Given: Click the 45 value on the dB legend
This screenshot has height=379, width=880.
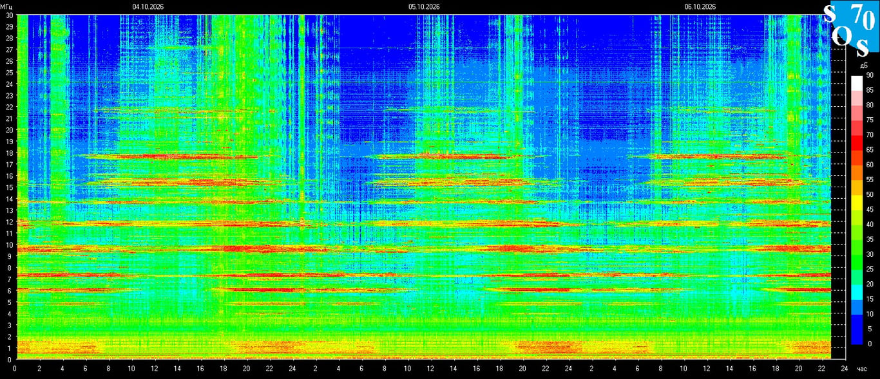Looking at the screenshot, I should [870, 210].
